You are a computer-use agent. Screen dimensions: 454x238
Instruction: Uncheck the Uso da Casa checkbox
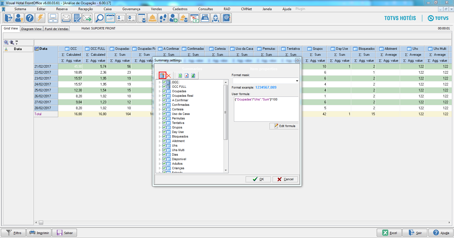[164, 114]
